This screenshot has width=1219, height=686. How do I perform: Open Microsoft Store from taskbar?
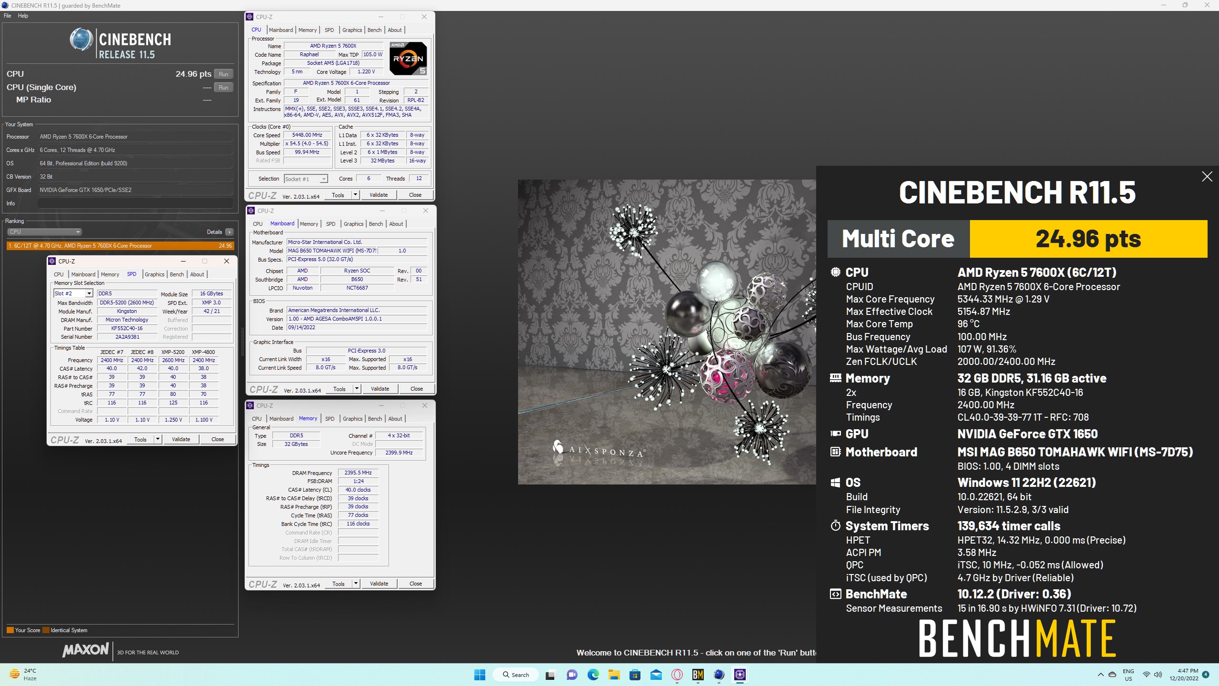[x=635, y=675]
